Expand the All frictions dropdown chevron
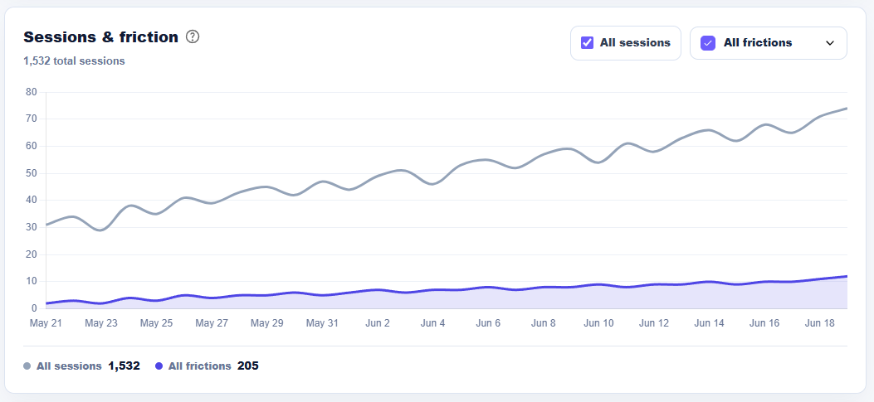 click(830, 43)
